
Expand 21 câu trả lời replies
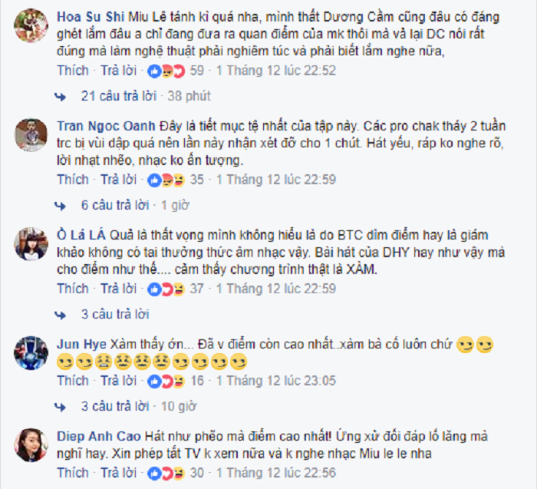click(x=118, y=96)
